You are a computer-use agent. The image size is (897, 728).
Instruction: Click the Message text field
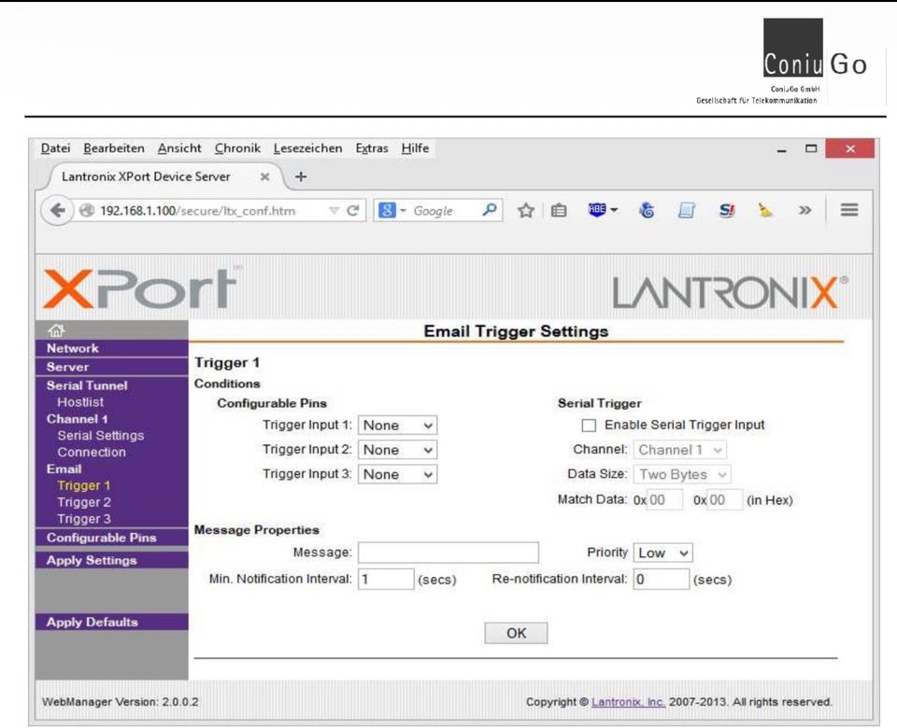448,553
